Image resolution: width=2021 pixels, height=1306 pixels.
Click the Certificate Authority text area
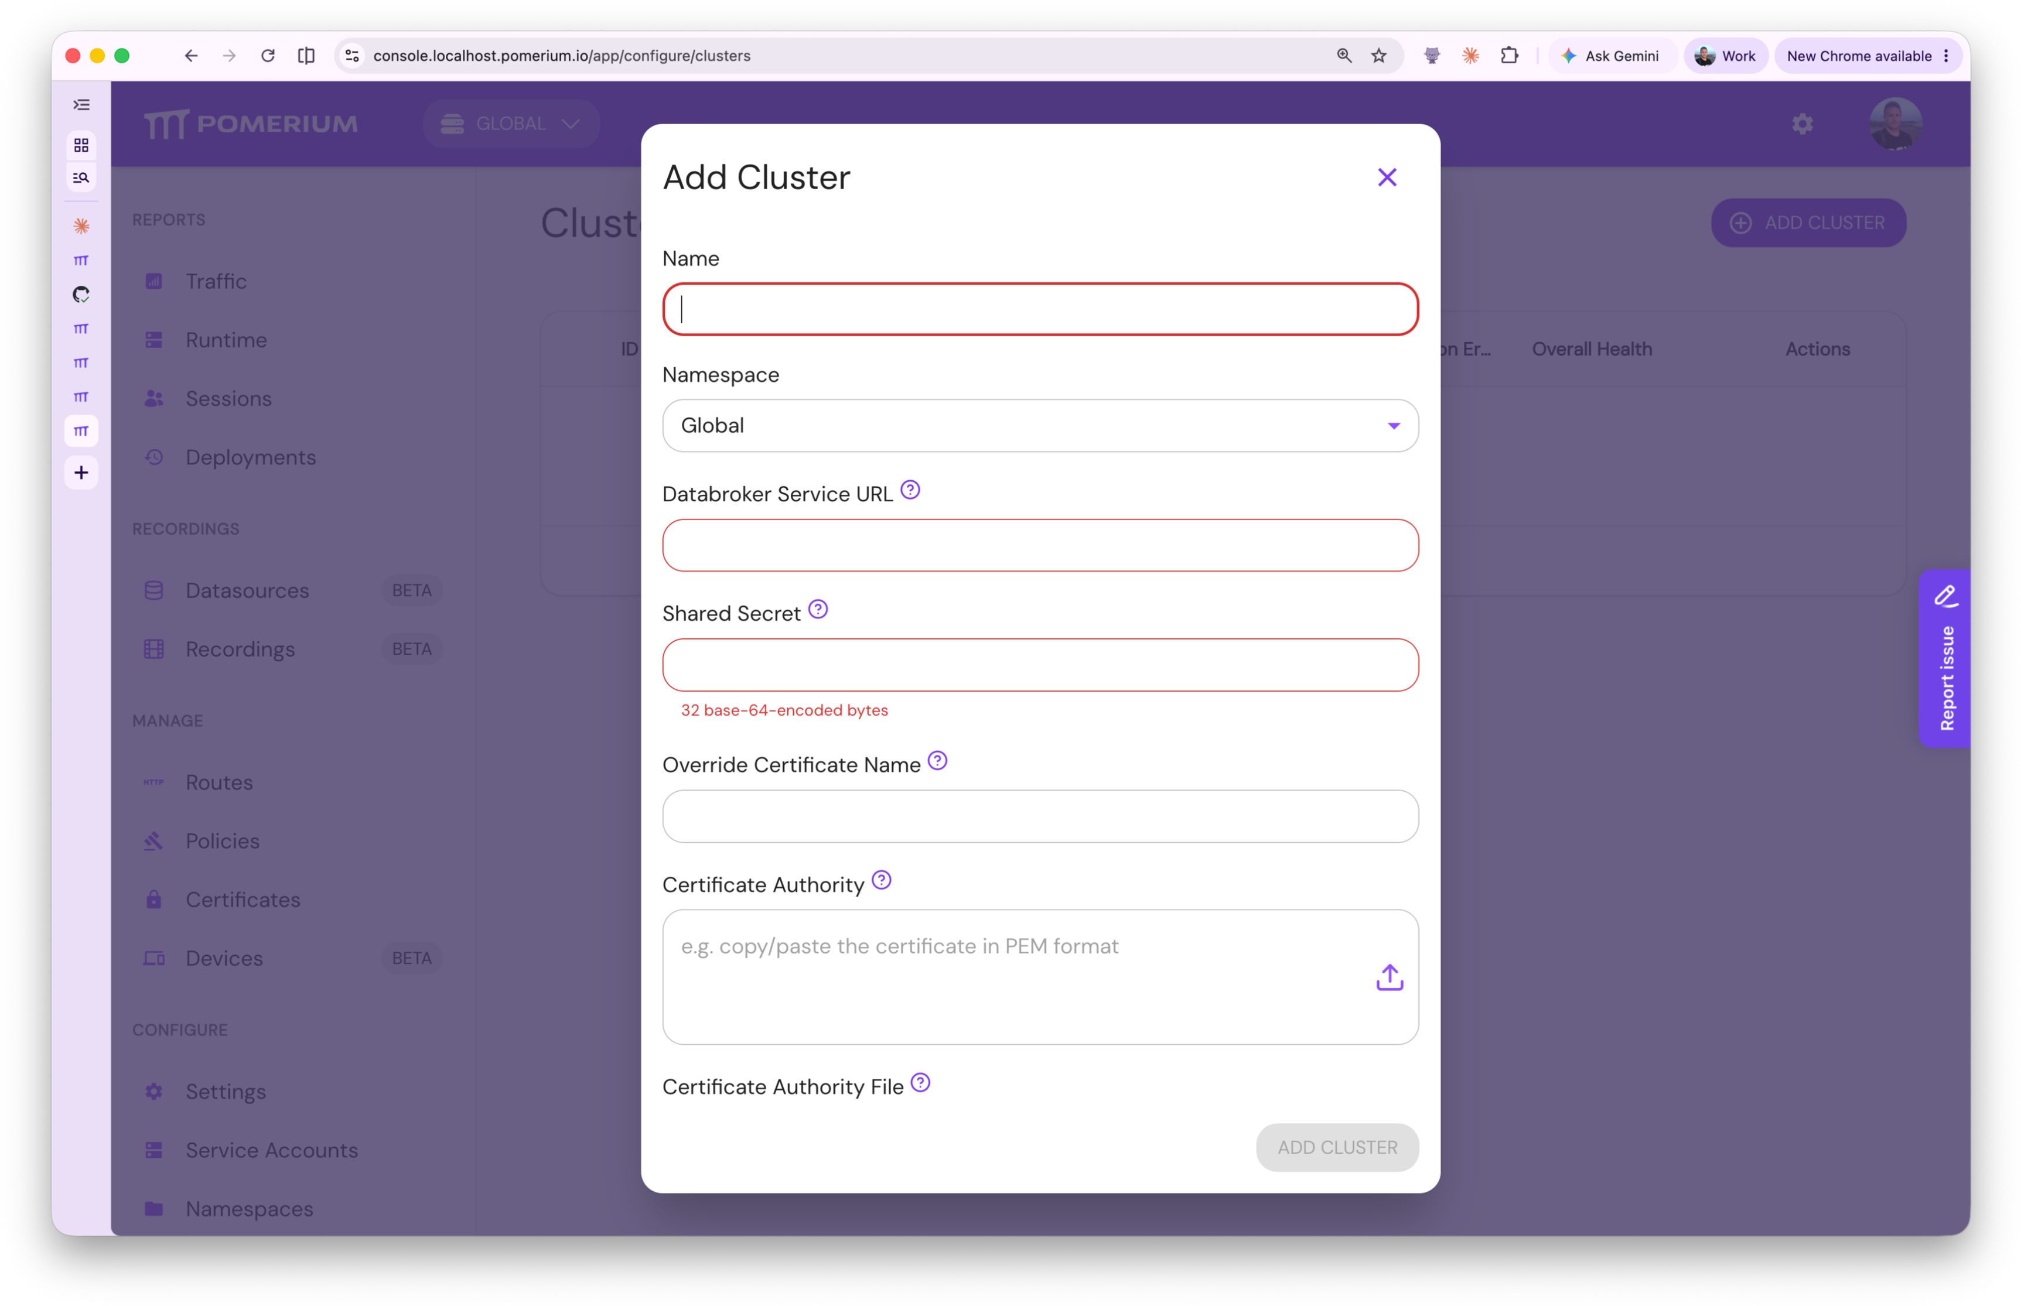pos(1040,977)
